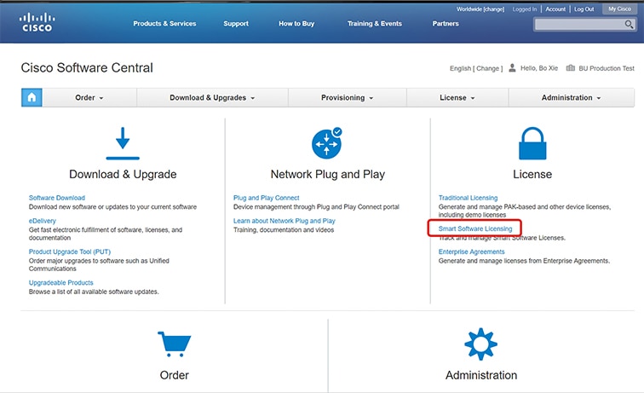Click the Administration gear icon

pyautogui.click(x=481, y=344)
